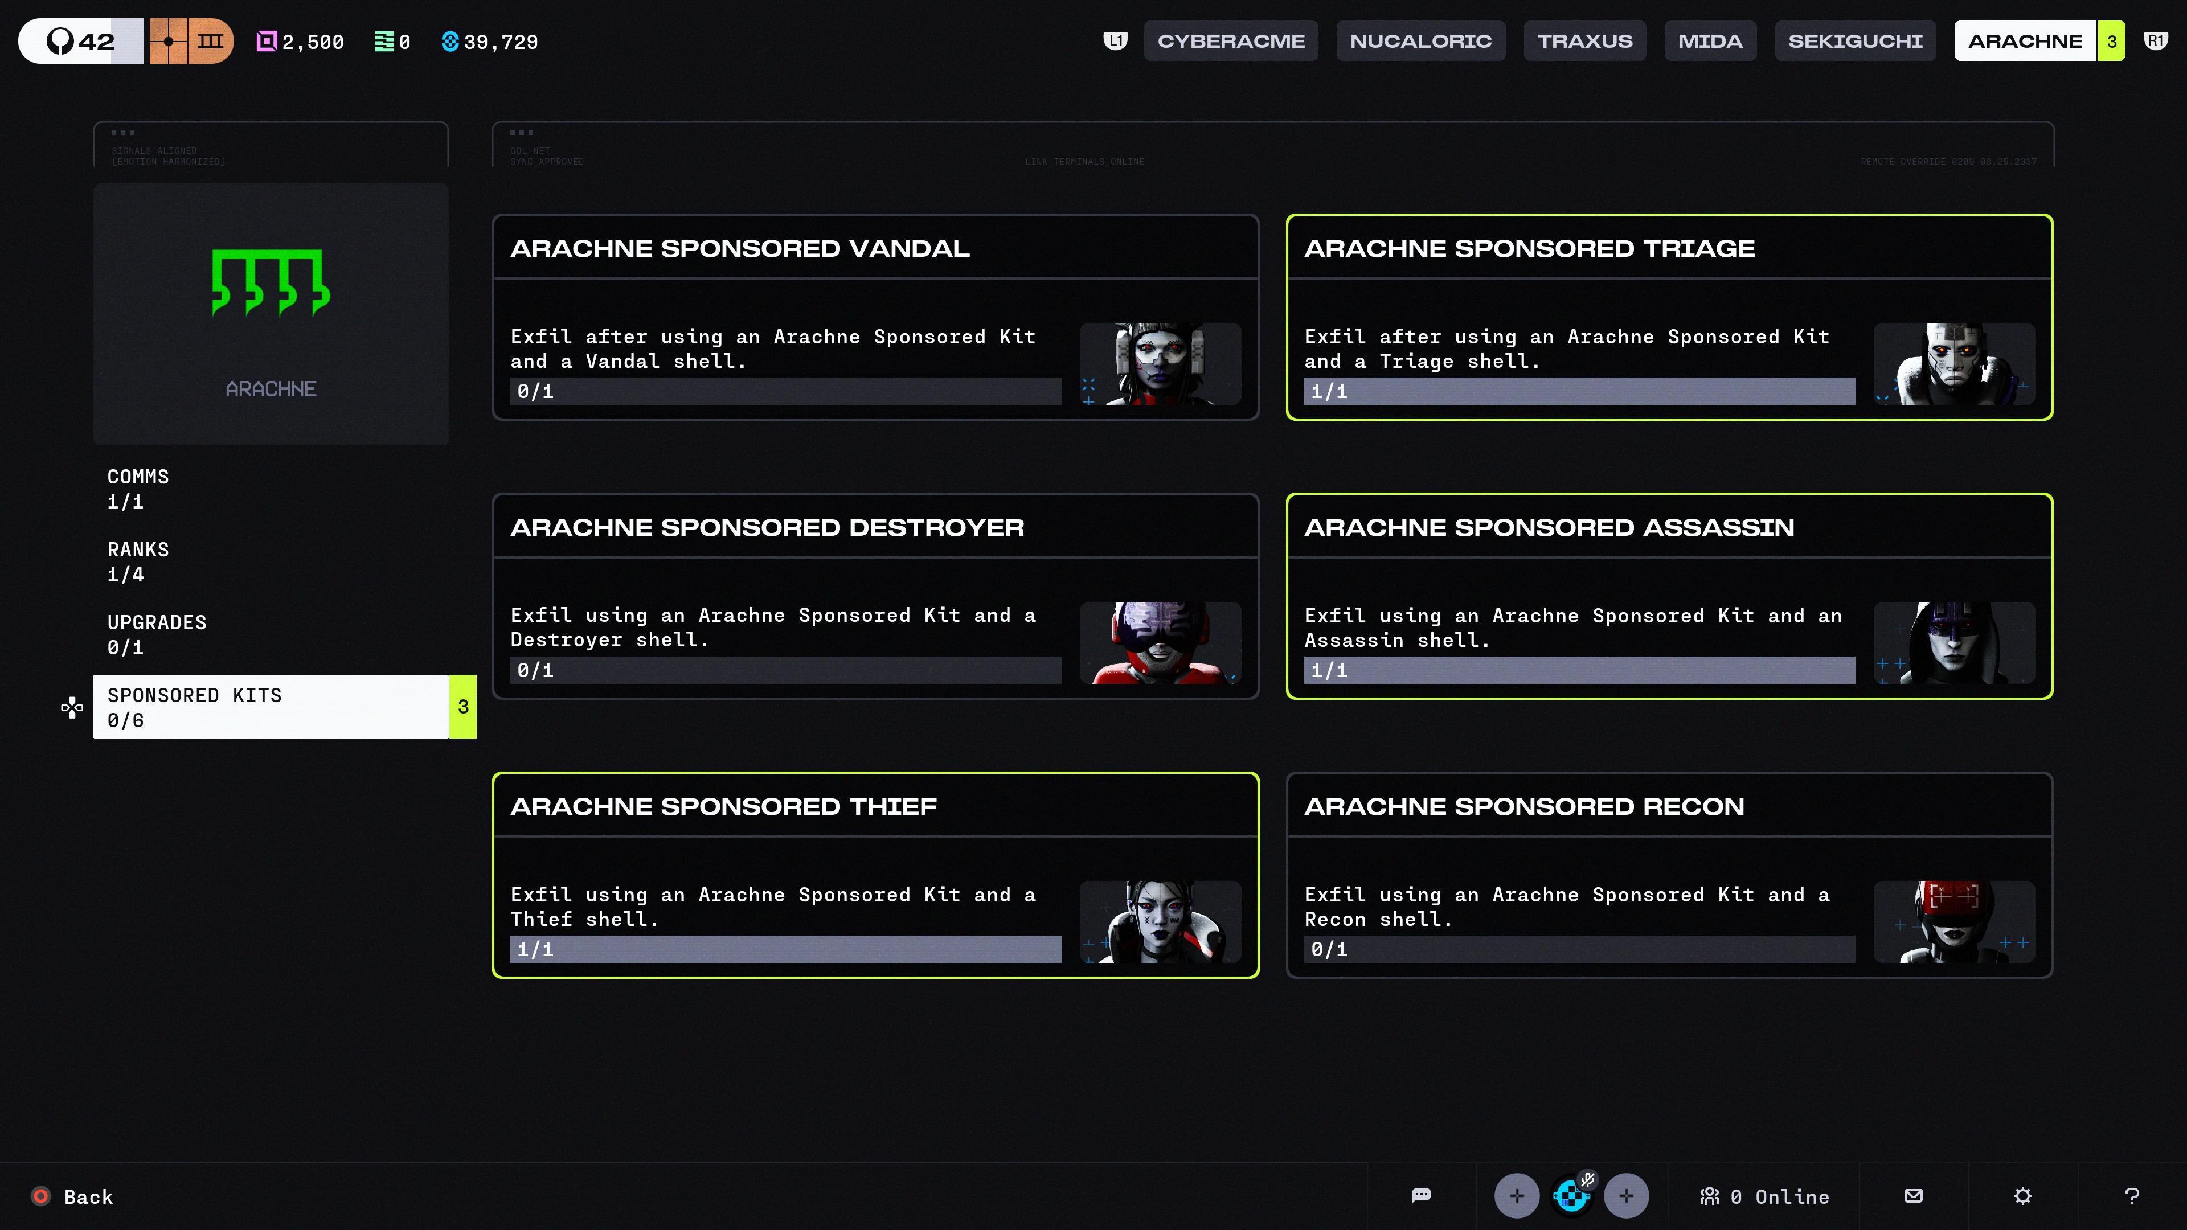Switch to the NUCALORIC faction tab
Image resolution: width=2187 pixels, height=1230 pixels.
(1420, 41)
